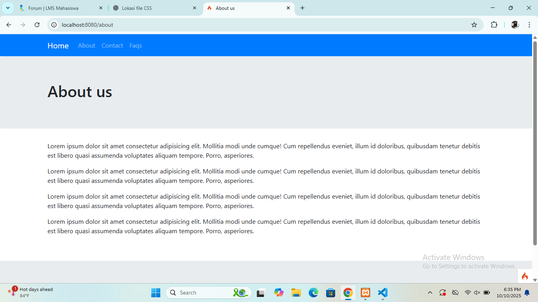
Task: Open the Contact navbar link
Action: [x=112, y=46]
